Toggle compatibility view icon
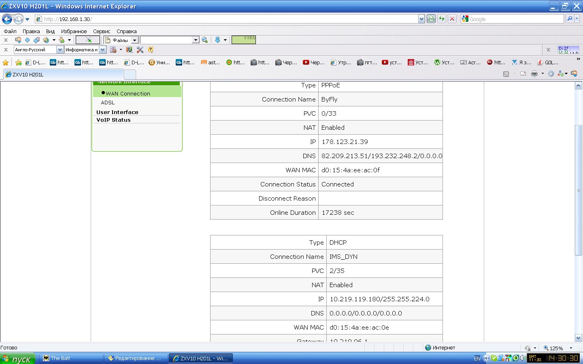583x364 pixels. click(431, 19)
